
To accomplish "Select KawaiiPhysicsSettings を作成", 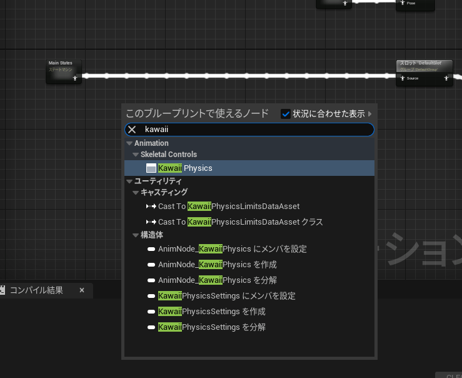I will pyautogui.click(x=249, y=312).
